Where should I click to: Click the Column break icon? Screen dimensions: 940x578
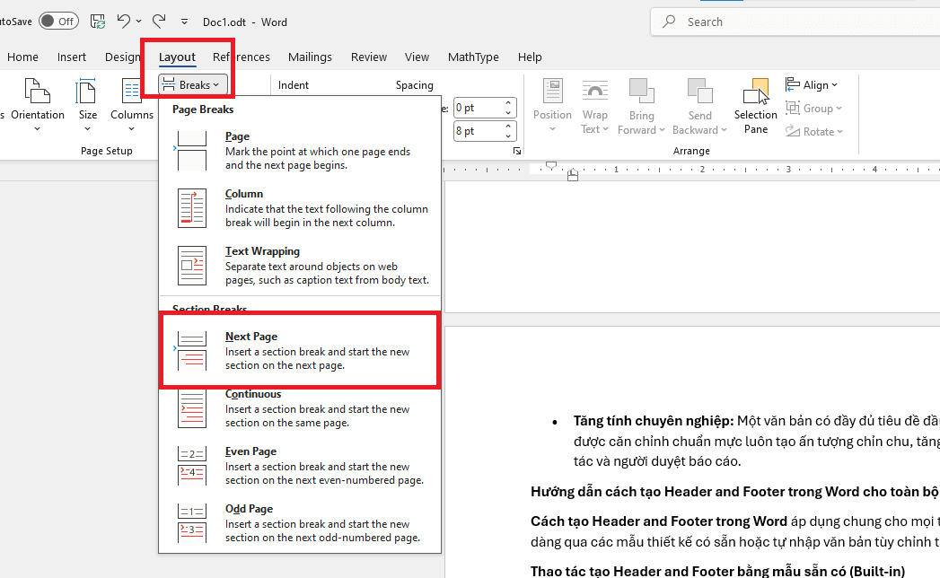click(x=192, y=208)
